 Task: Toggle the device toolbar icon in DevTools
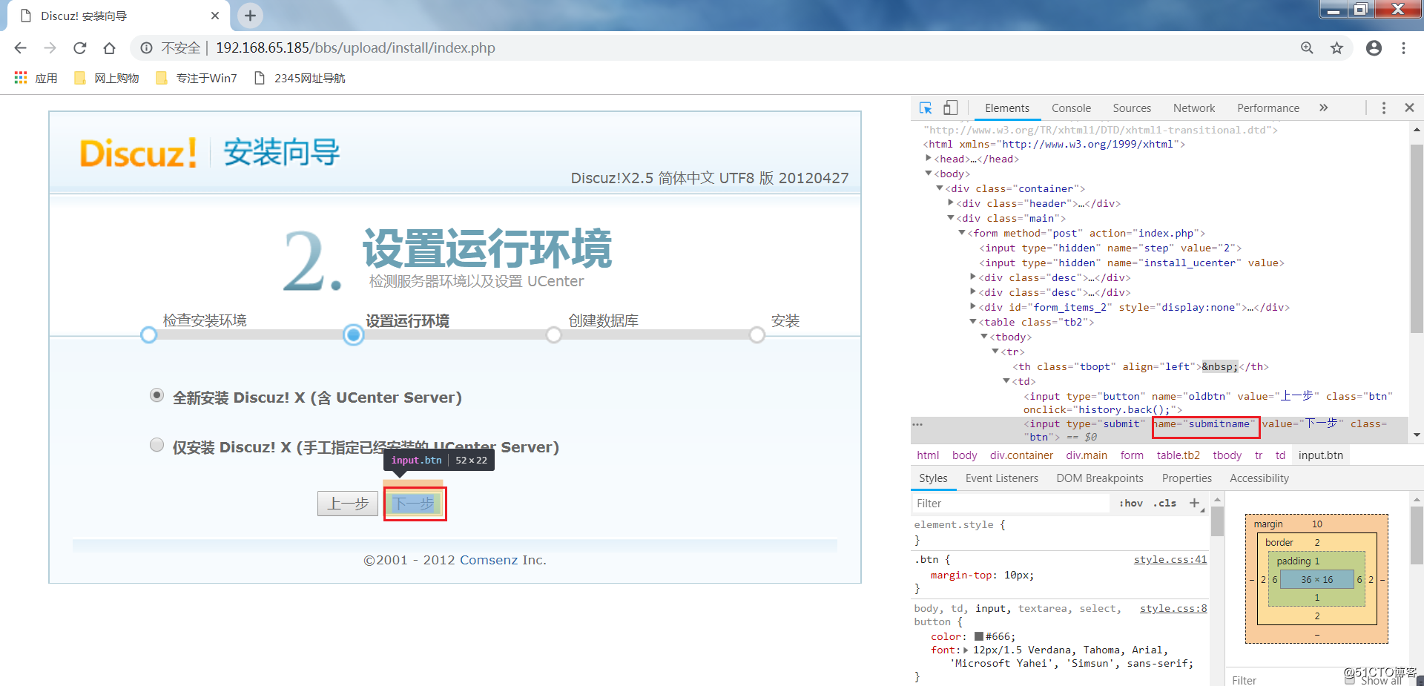pyautogui.click(x=950, y=108)
